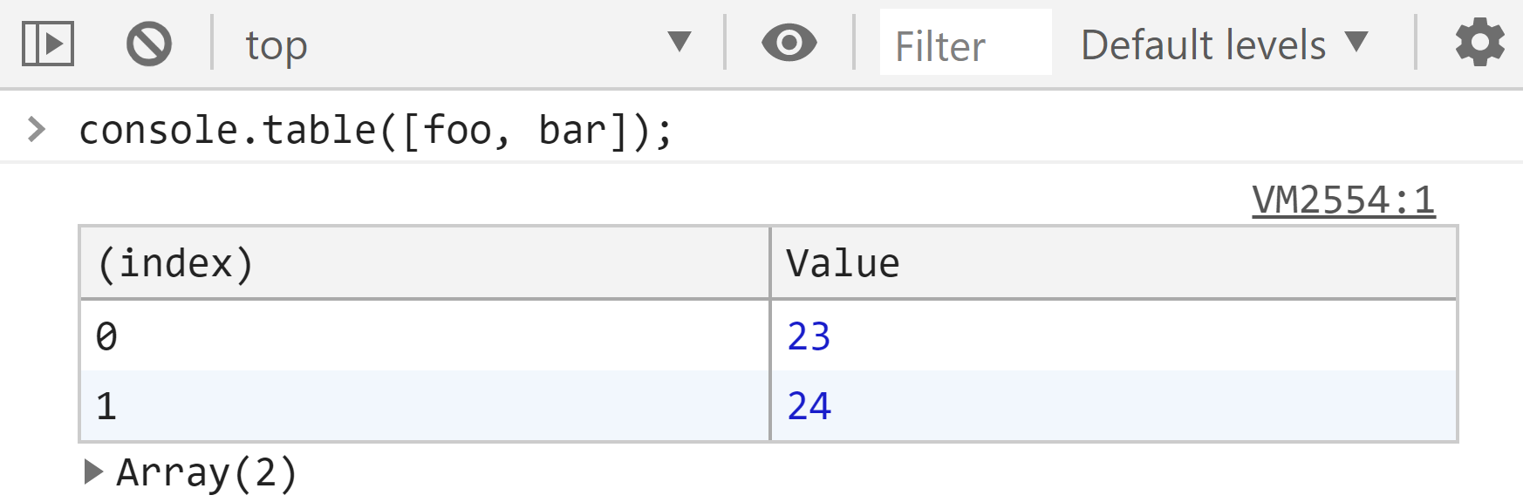
Task: Open console settings gear
Action: (x=1481, y=41)
